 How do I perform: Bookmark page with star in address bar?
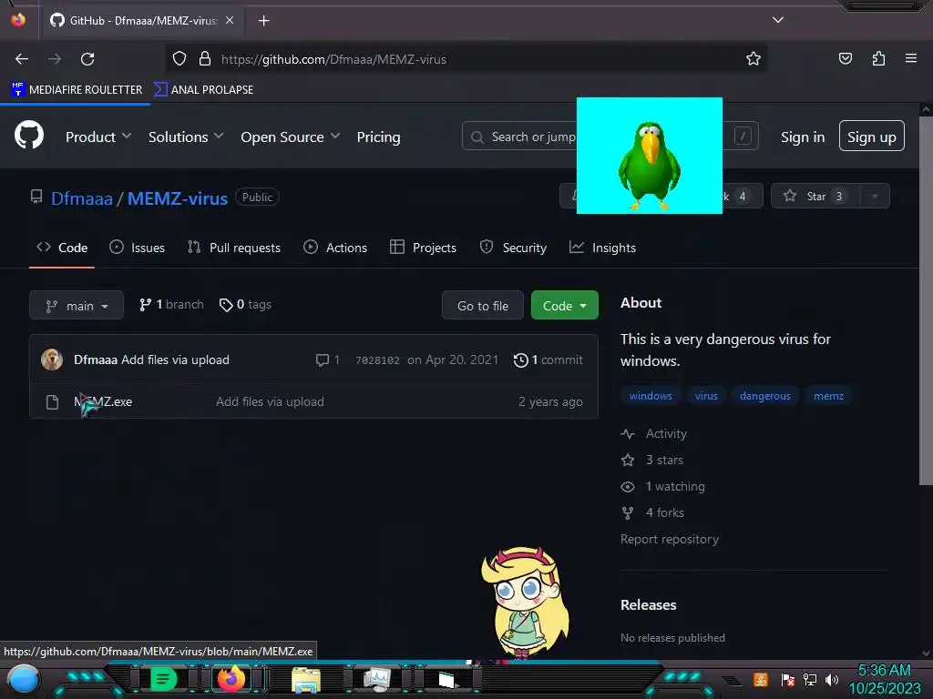pyautogui.click(x=754, y=59)
